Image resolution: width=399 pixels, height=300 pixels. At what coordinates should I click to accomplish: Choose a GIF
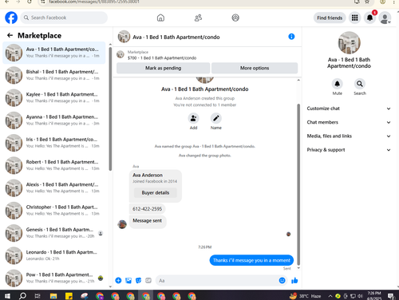tap(148, 280)
